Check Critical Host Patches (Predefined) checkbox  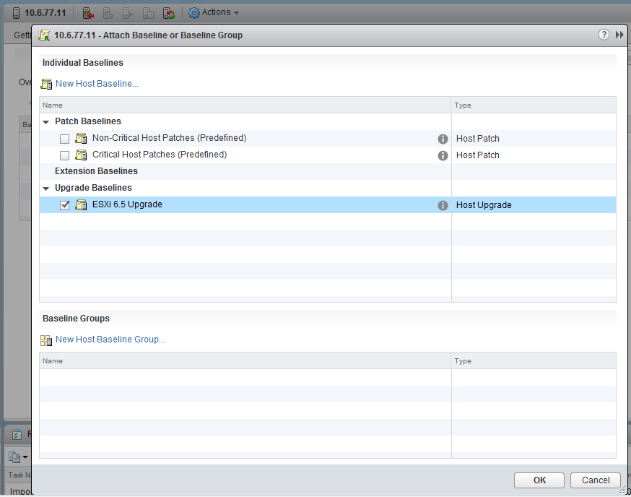(64, 155)
